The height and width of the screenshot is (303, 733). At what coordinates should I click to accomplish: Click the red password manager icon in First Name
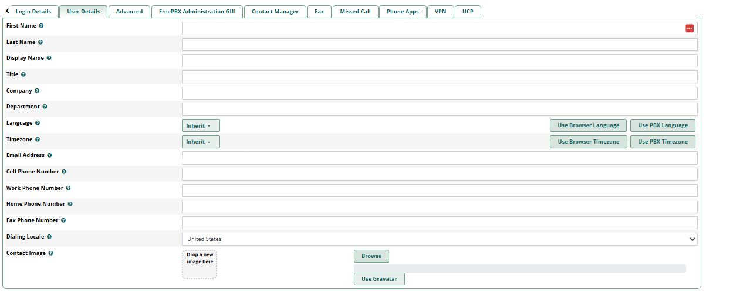pyautogui.click(x=690, y=28)
